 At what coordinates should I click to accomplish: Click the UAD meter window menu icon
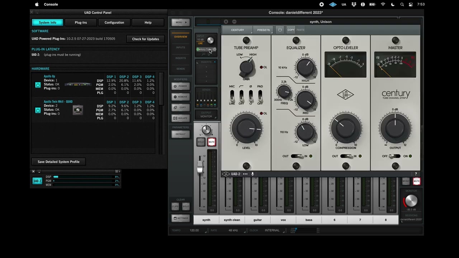click(117, 172)
